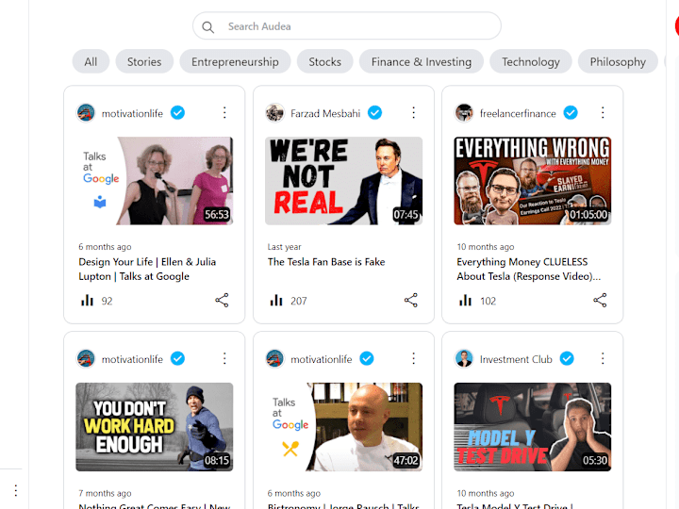Open the share icon on Design Your Life card
Screen dimensions: 679x509
coord(222,301)
